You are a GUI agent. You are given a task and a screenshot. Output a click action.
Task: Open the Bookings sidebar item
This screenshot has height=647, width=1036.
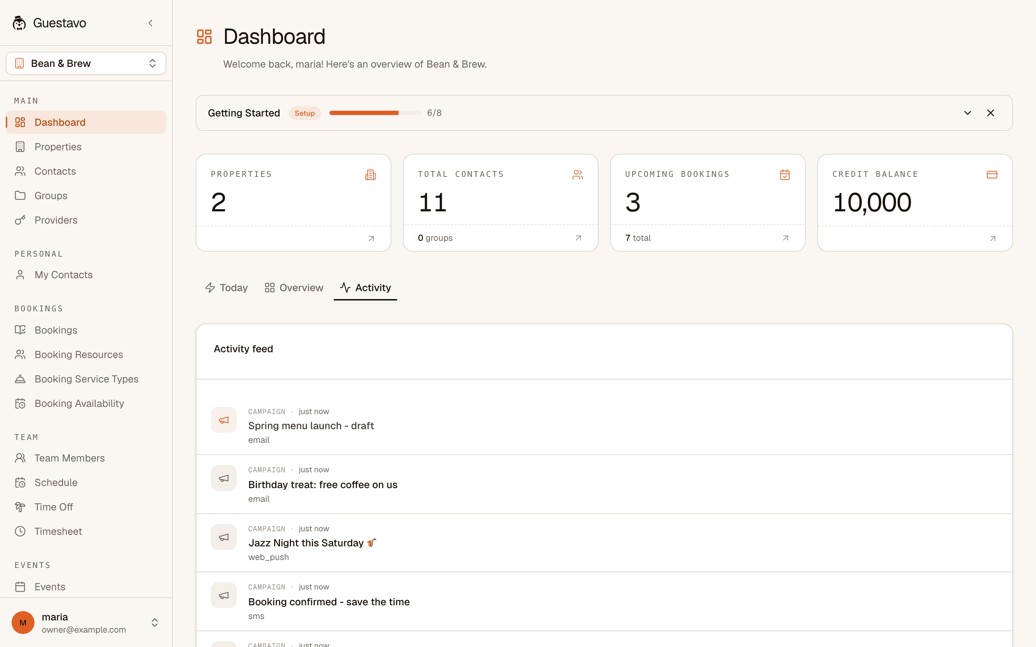pos(86,330)
